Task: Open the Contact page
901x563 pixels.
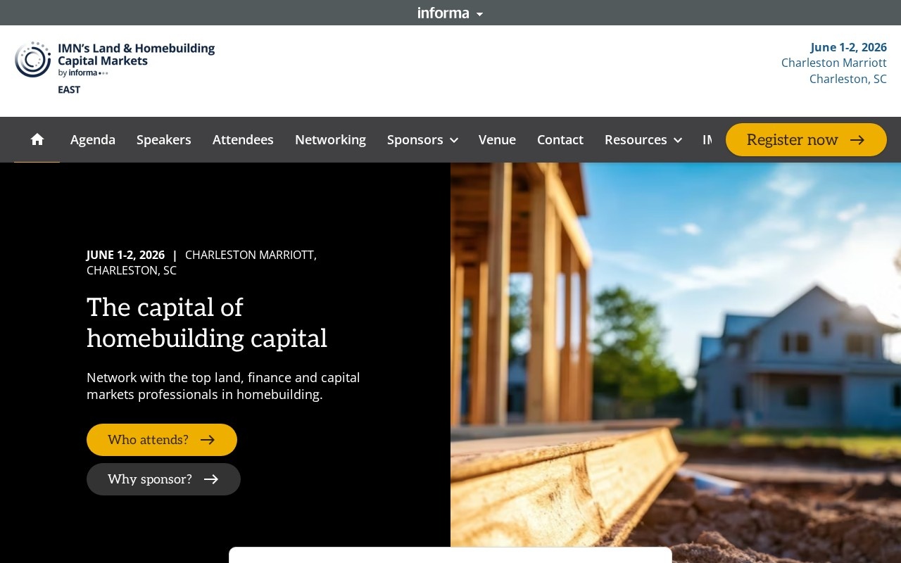Action: (560, 139)
